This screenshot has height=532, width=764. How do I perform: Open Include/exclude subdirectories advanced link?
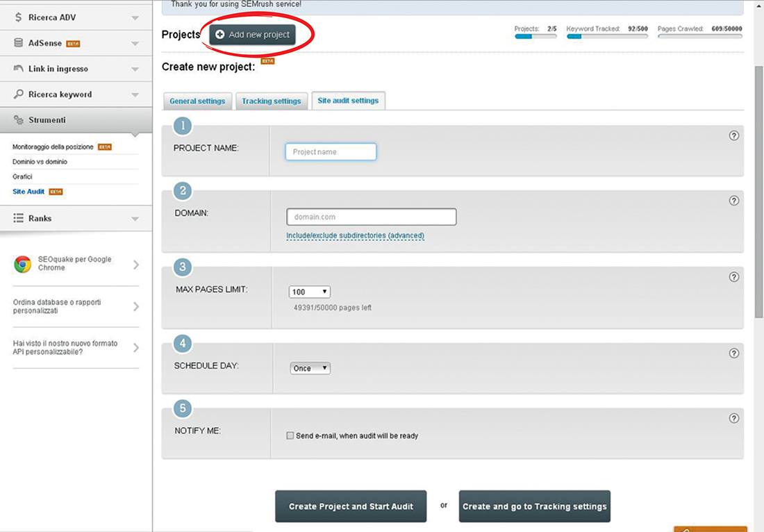(x=355, y=235)
